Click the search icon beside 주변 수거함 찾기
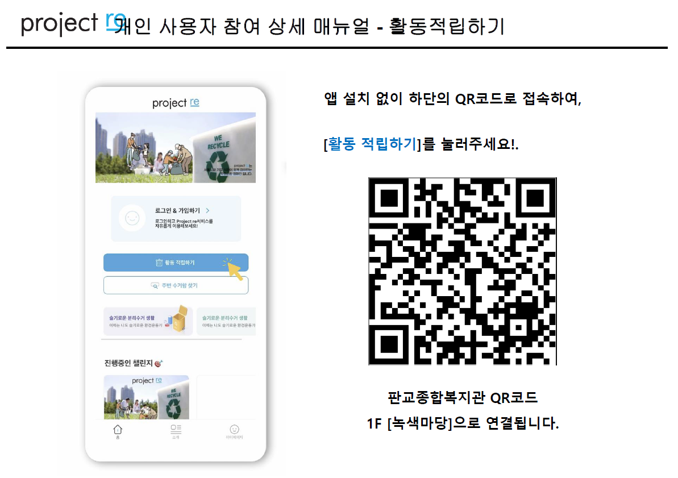 (155, 285)
